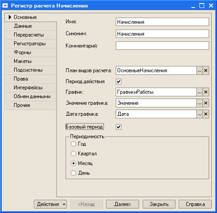217x213 pixels.
Task: Clear the Значение графика field
Action: [206, 103]
